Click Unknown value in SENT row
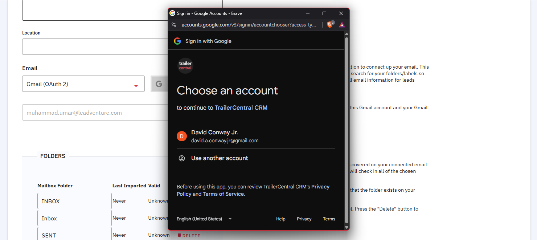The image size is (537, 240). pyautogui.click(x=159, y=235)
